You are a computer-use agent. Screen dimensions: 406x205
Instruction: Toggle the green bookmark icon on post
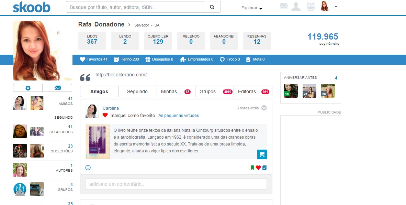pyautogui.click(x=252, y=168)
